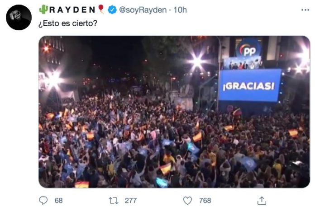Open the three-dot more options menu
The width and height of the screenshot is (315, 207).
coord(305,10)
